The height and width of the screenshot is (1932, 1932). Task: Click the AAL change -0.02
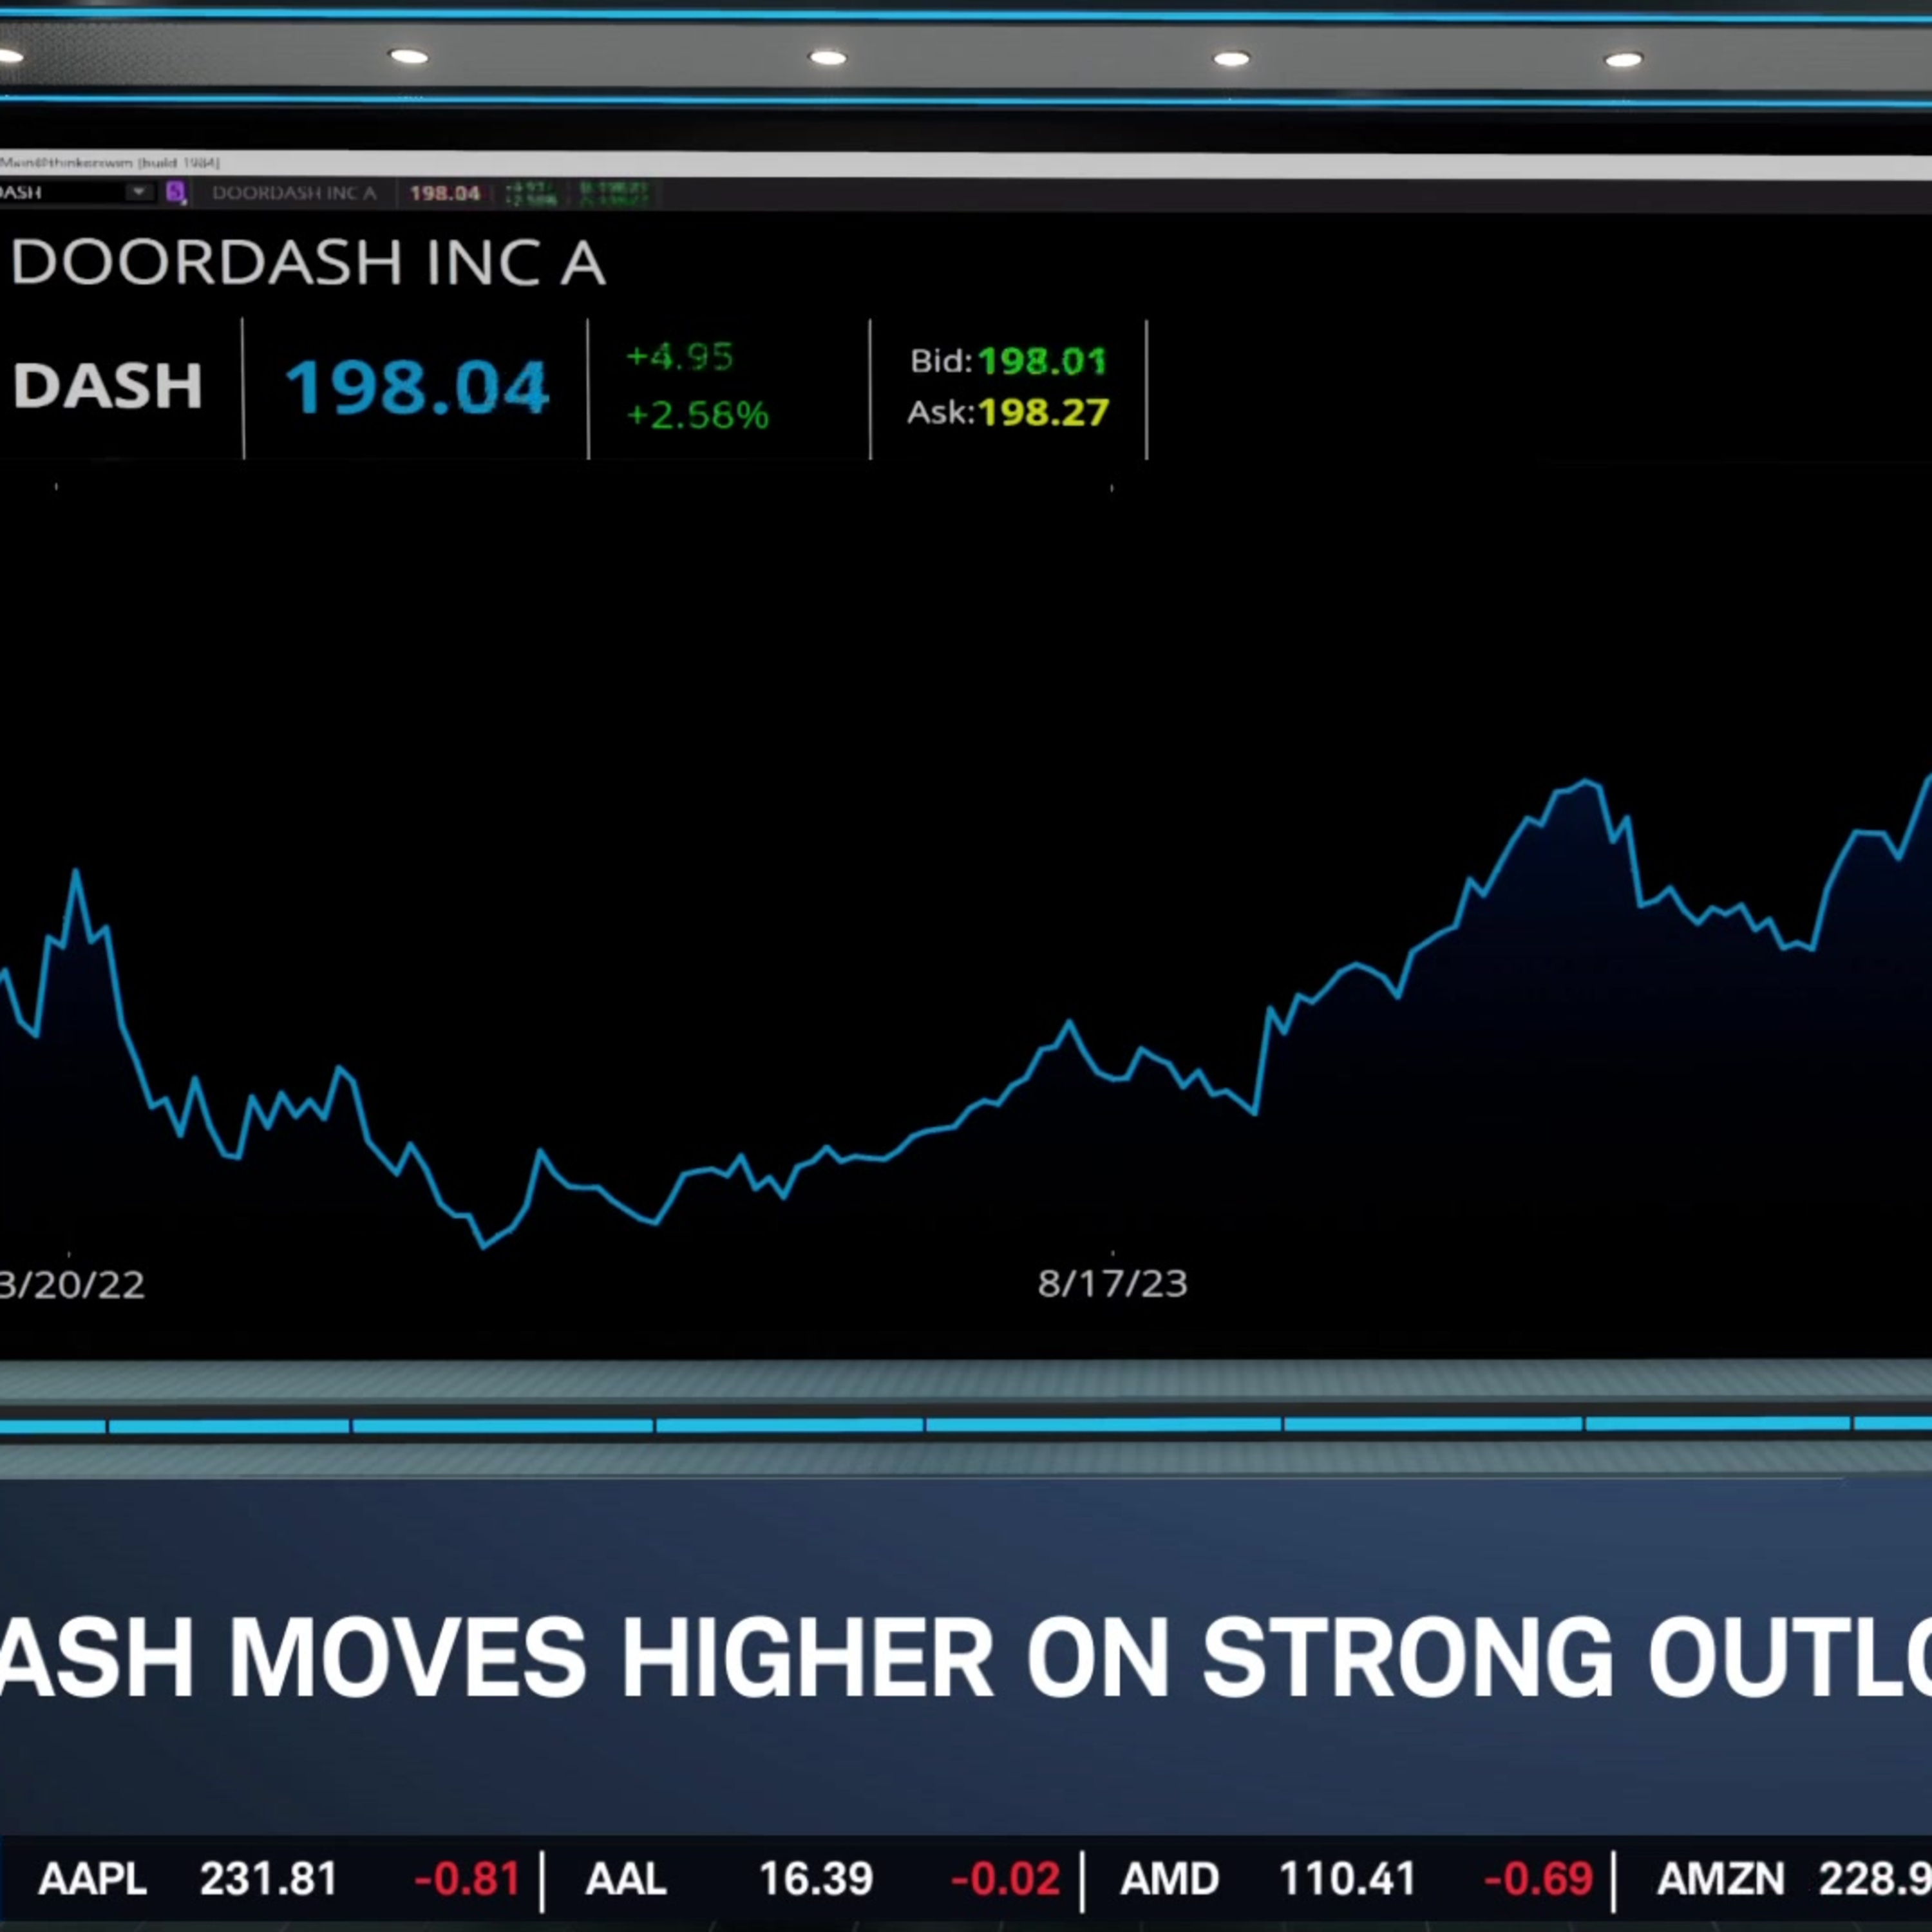pos(1005,1879)
